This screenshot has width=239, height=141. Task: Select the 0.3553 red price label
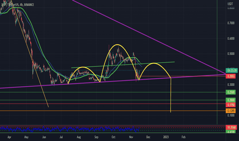pyautogui.click(x=231, y=76)
